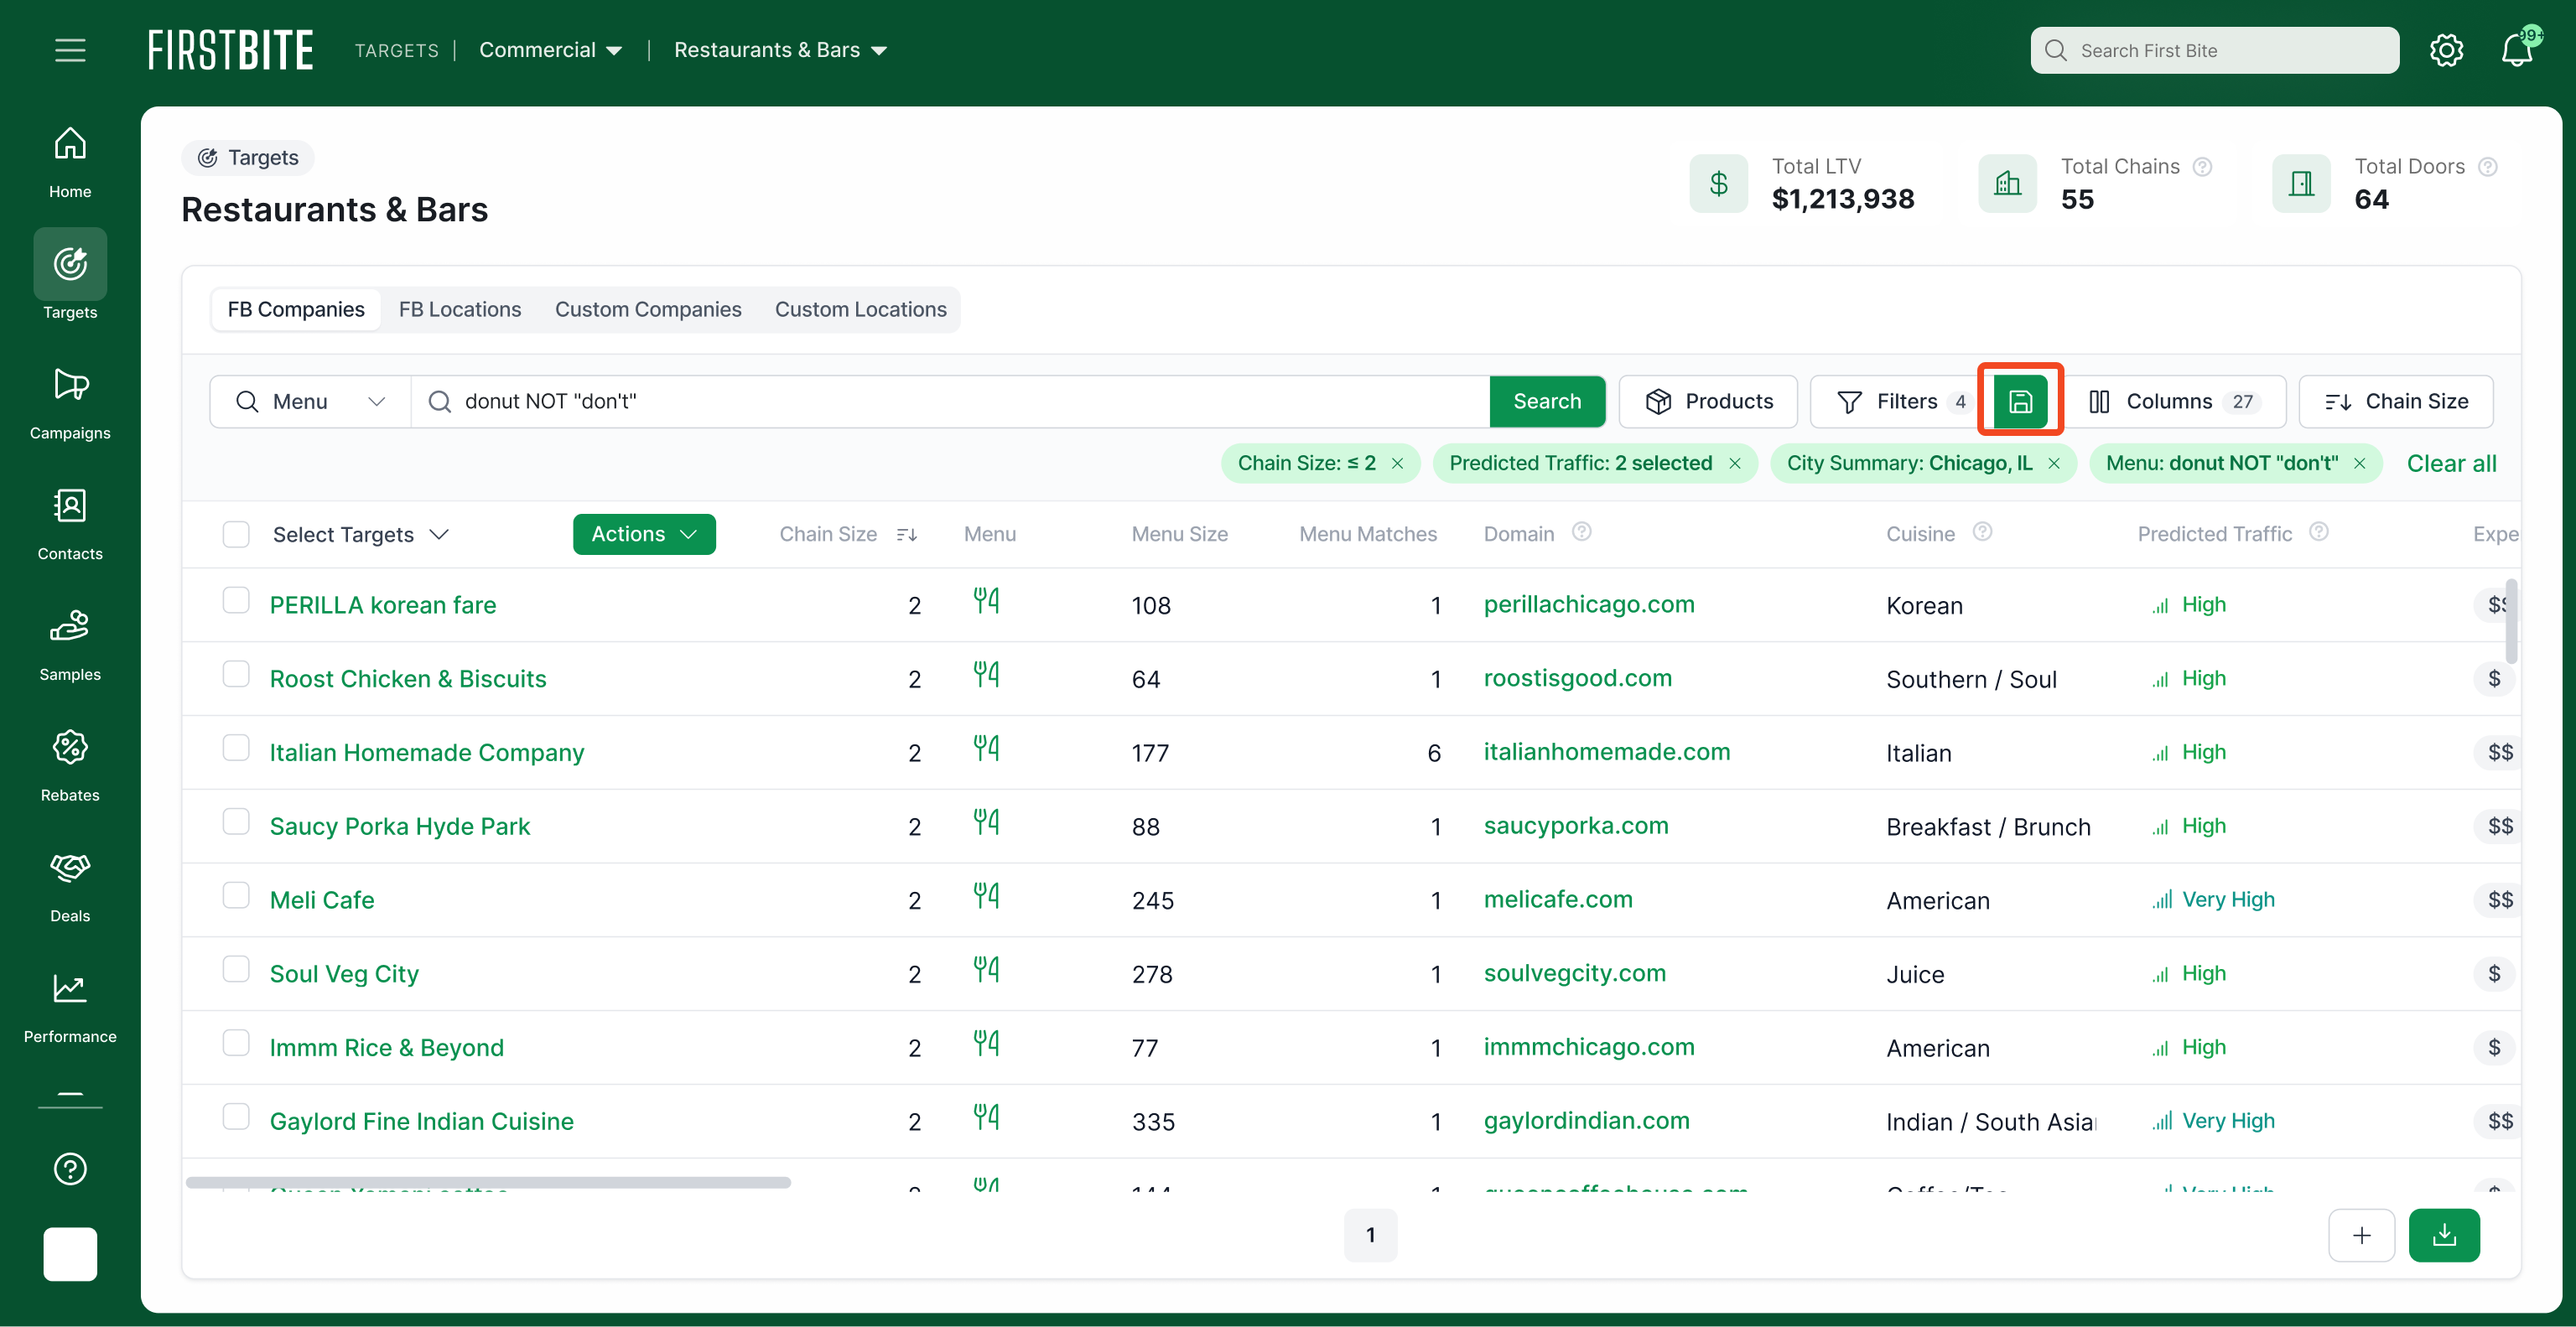The image size is (2576, 1327).
Task: Switch to Custom Companies tab
Action: click(x=648, y=309)
